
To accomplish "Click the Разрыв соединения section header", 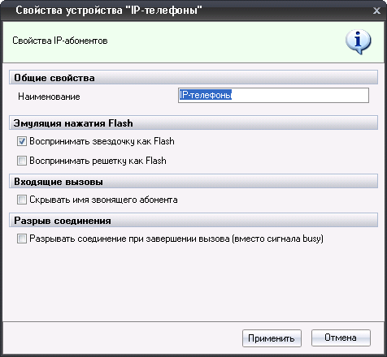I will [193, 221].
